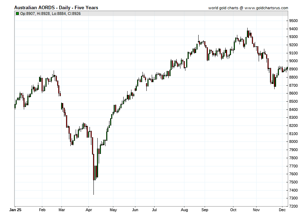Click the 7500 price axis label

point(293,182)
